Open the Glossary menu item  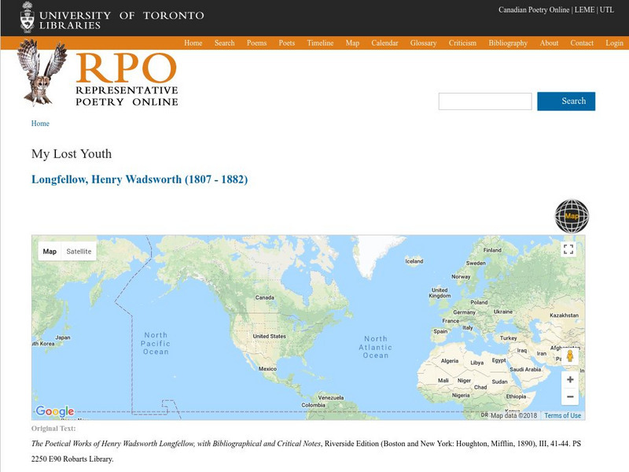pyautogui.click(x=423, y=43)
